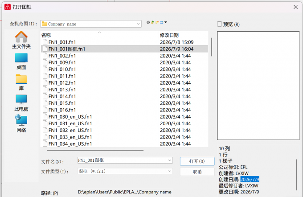Open the 文件类型 file type dropdown
Screen dimensions: 303x197
tap(169, 171)
